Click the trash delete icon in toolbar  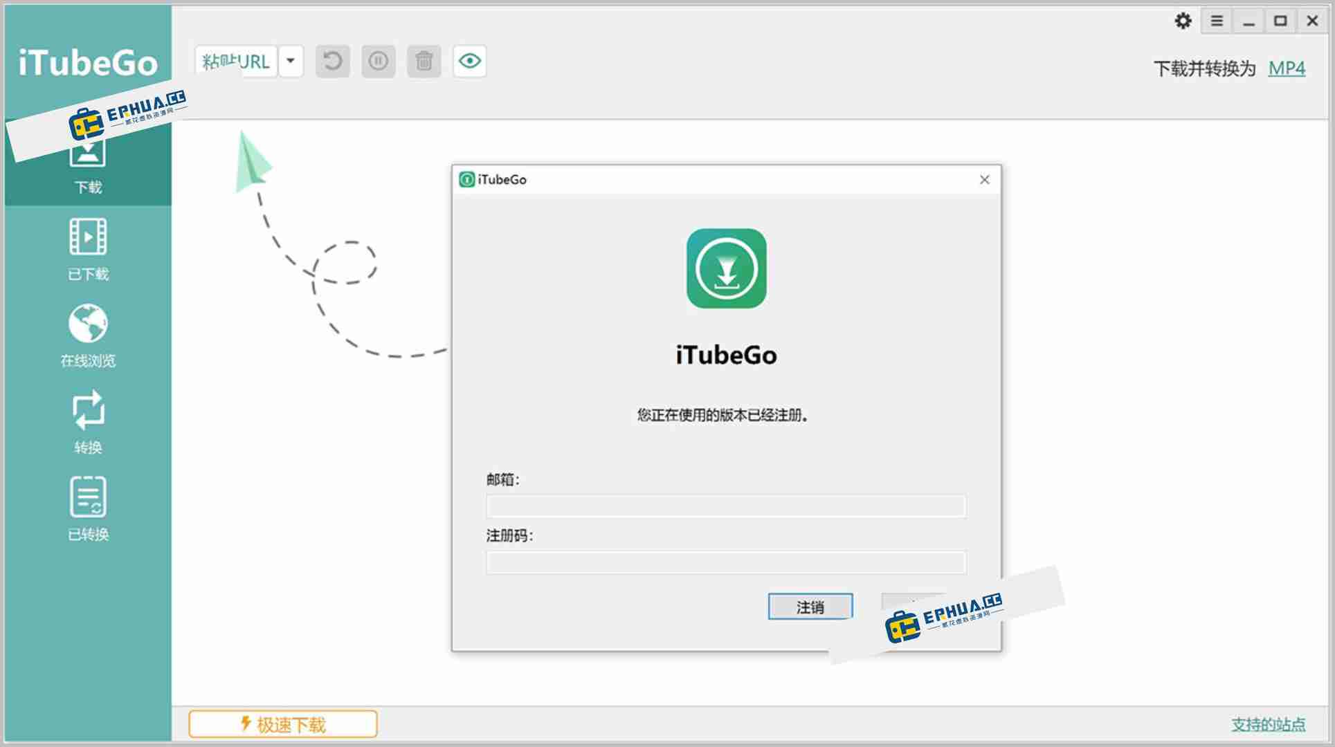424,62
